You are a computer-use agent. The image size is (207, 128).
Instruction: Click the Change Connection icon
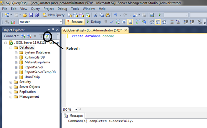(x=13, y=22)
